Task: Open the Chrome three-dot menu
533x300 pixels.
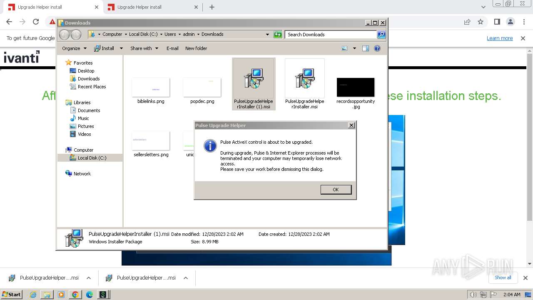Action: [523, 22]
